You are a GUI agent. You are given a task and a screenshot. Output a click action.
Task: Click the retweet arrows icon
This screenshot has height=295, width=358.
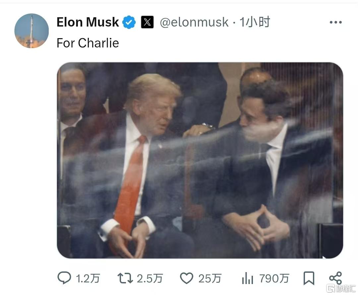[125, 278]
